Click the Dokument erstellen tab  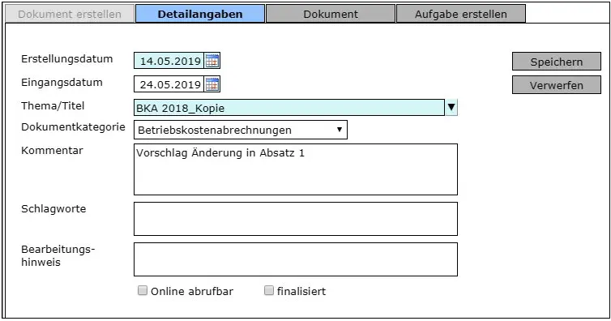pos(70,14)
